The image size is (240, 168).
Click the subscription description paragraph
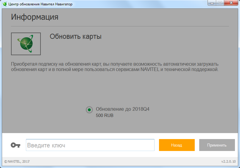[115, 67]
